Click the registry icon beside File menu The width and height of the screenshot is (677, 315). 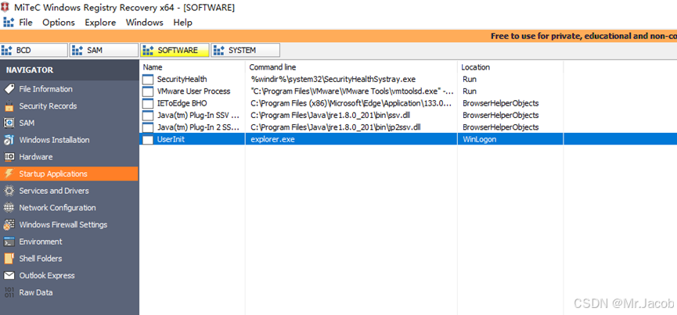pos(8,23)
